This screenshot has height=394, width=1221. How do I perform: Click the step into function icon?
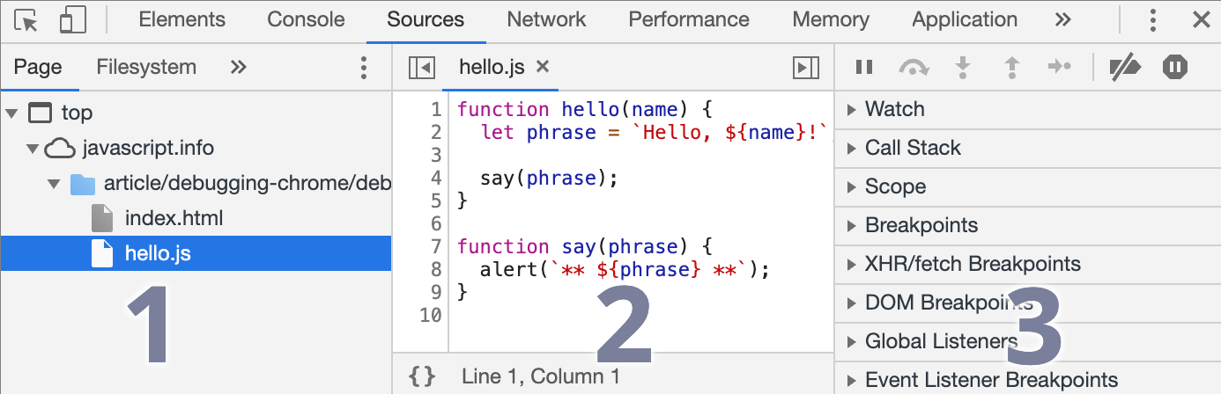click(x=963, y=67)
